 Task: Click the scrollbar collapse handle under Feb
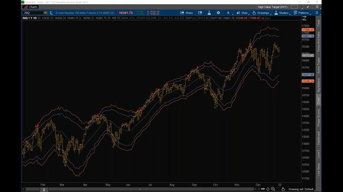44,190
